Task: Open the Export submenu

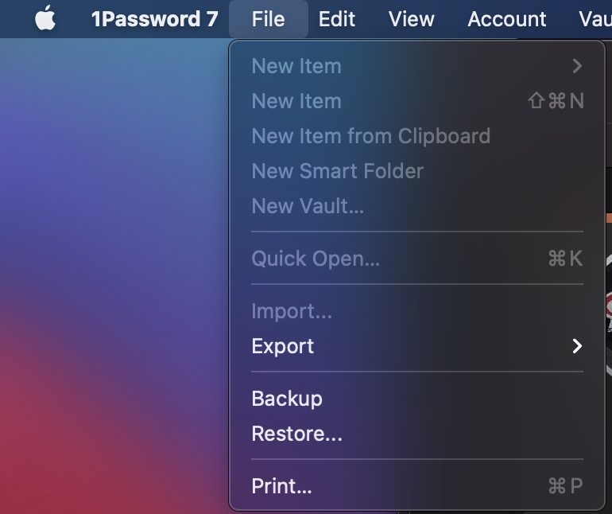Action: (x=417, y=346)
